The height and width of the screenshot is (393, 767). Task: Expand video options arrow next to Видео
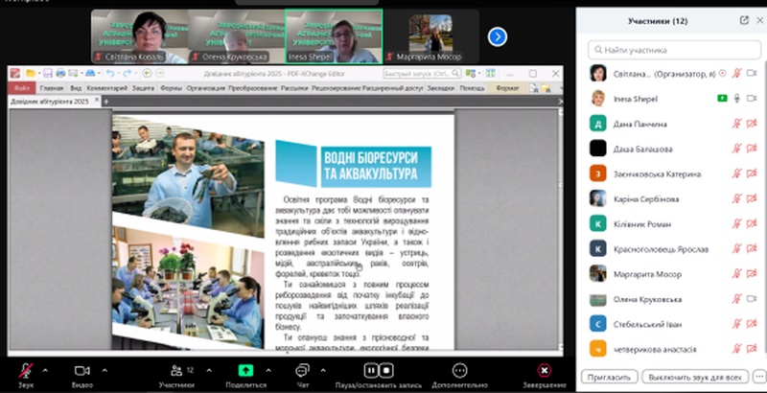point(105,371)
